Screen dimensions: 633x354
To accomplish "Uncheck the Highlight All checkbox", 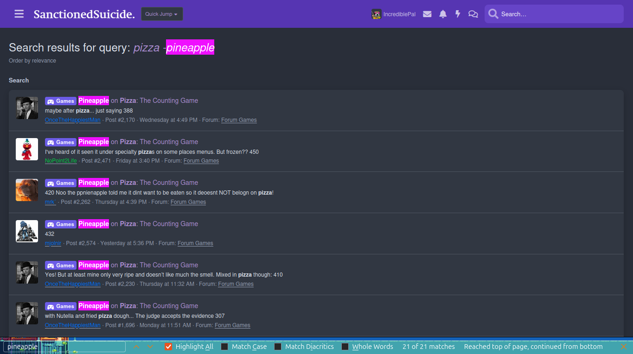I will [169, 347].
